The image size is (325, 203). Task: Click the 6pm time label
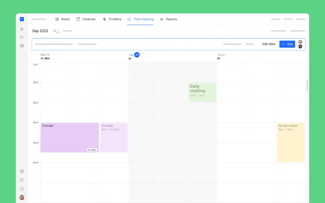35,163
